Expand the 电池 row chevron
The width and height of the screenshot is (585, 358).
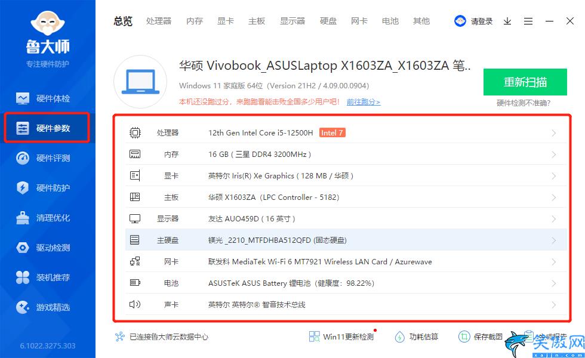554,283
